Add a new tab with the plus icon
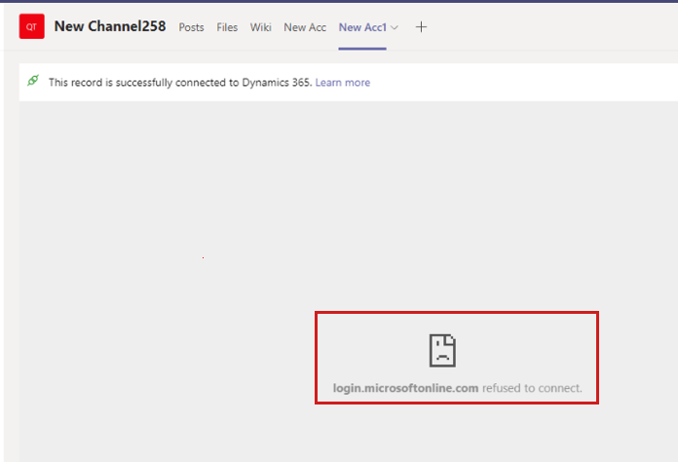This screenshot has height=462, width=678. pyautogui.click(x=421, y=27)
